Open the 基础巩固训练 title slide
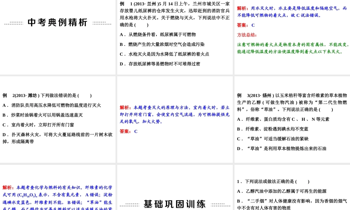Viewport: 350px width, 210px height. [x=175, y=204]
